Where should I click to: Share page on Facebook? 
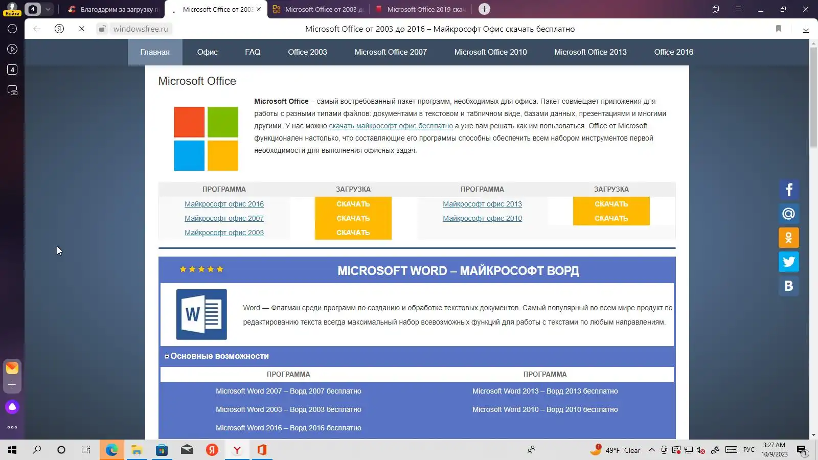coord(789,190)
